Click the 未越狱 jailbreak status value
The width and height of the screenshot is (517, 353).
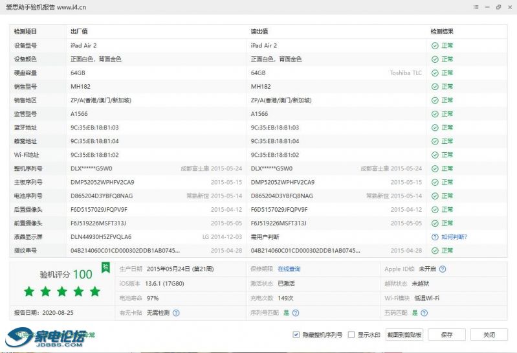pos(421,284)
